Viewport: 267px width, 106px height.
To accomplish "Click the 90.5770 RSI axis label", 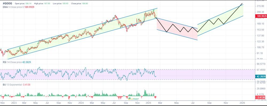I will click(x=261, y=64).
